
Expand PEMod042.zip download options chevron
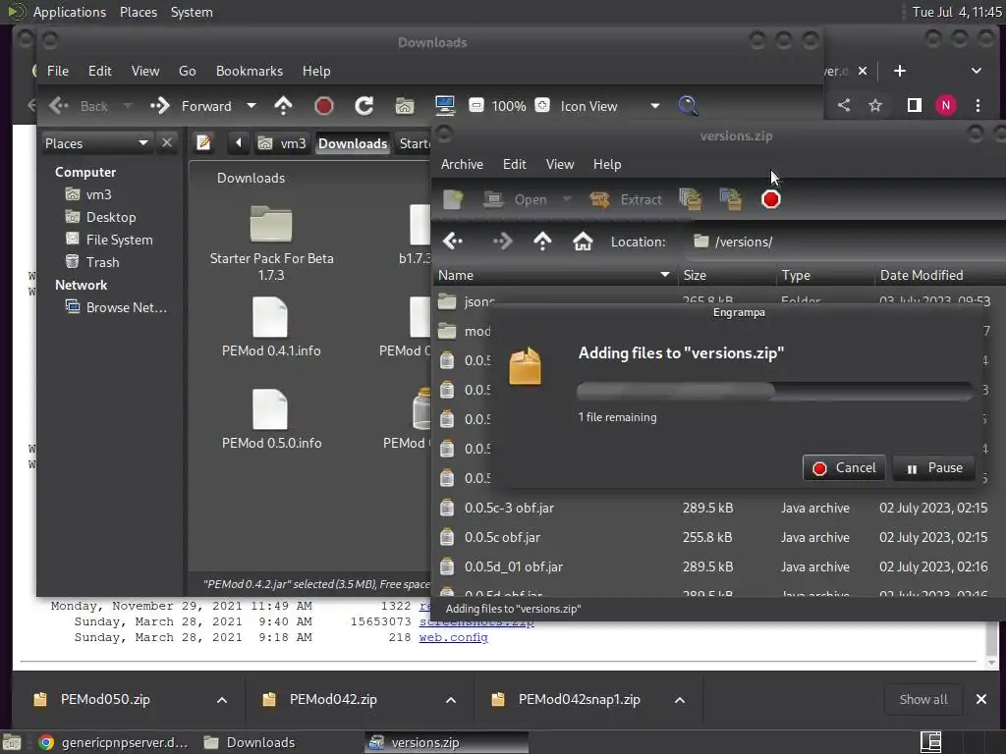[450, 699]
